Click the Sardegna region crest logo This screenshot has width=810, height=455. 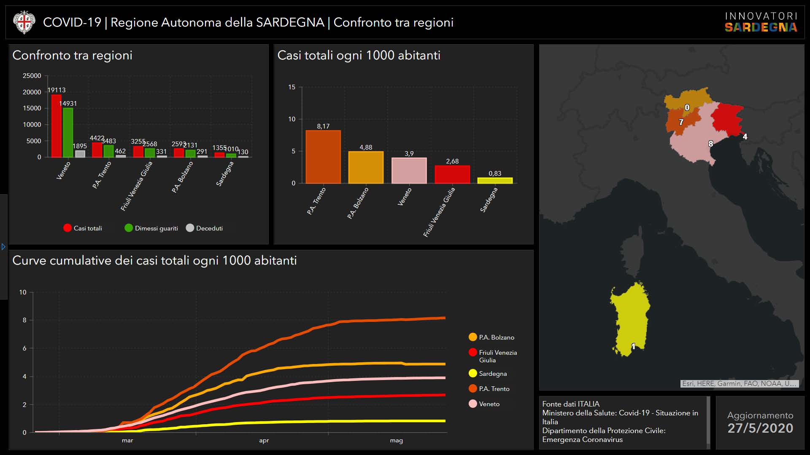(x=24, y=22)
